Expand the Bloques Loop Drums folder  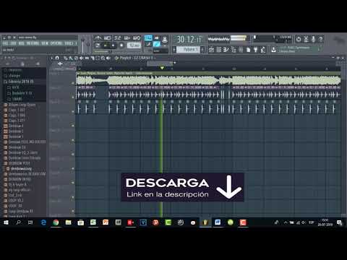pos(20,105)
